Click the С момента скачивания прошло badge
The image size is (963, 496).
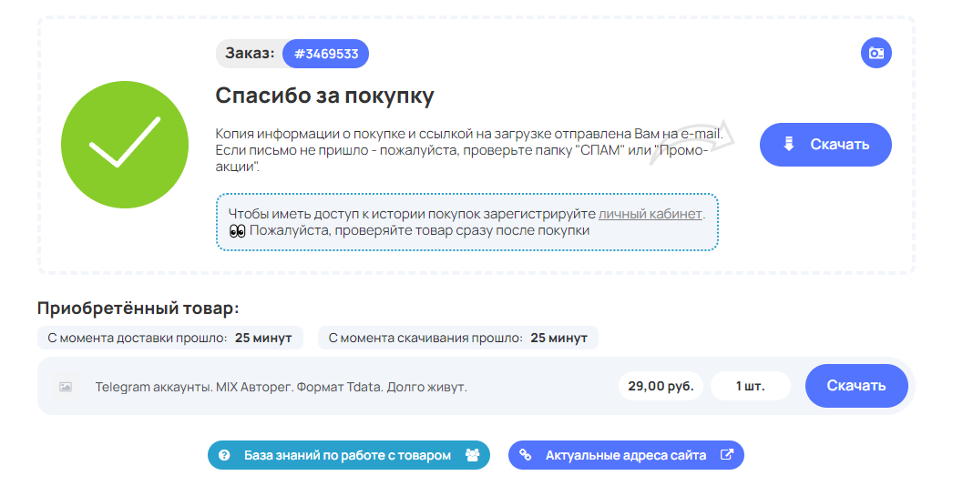click(458, 338)
